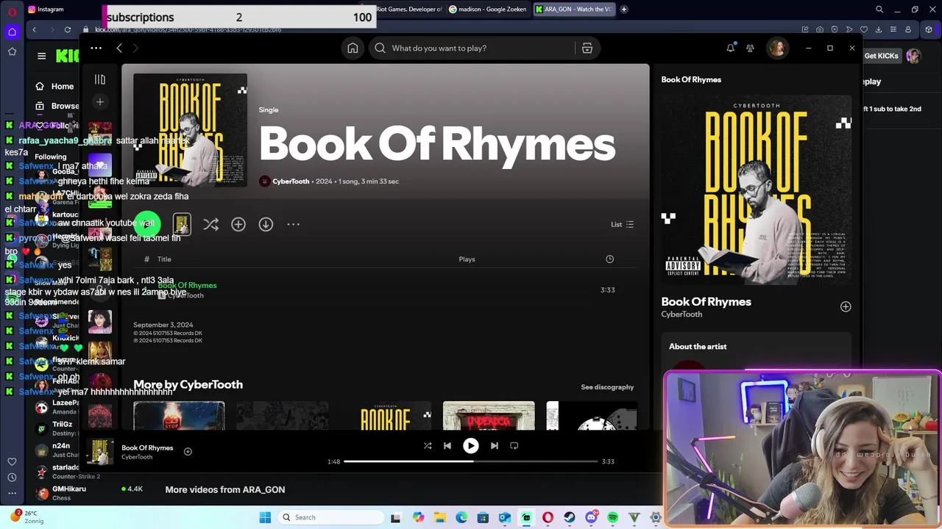Add Book Of Rhymes single to library
The width and height of the screenshot is (942, 529).
(x=238, y=224)
